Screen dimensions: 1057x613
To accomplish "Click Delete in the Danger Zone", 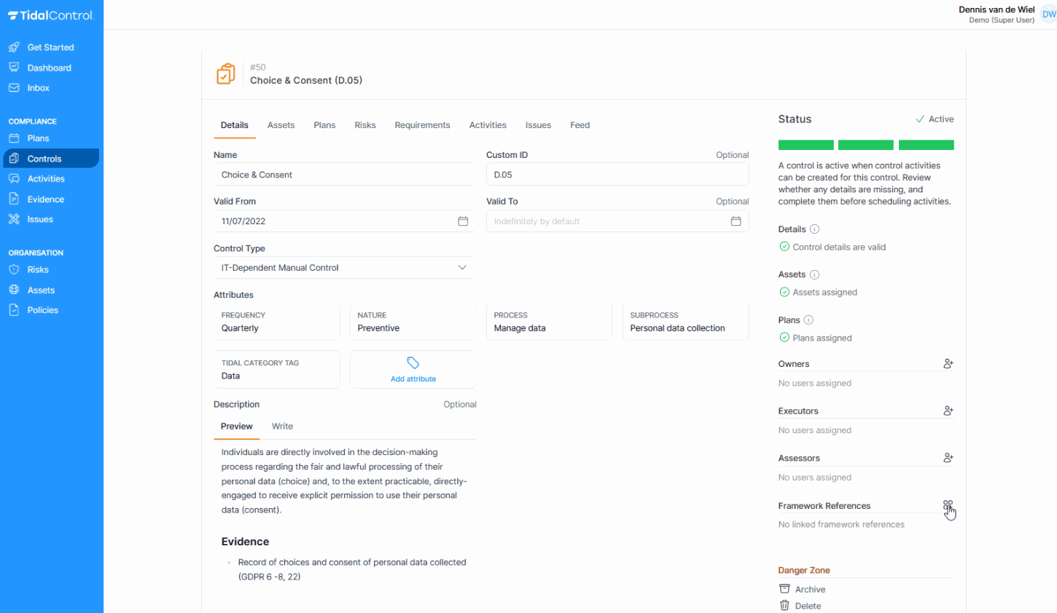I will point(807,605).
